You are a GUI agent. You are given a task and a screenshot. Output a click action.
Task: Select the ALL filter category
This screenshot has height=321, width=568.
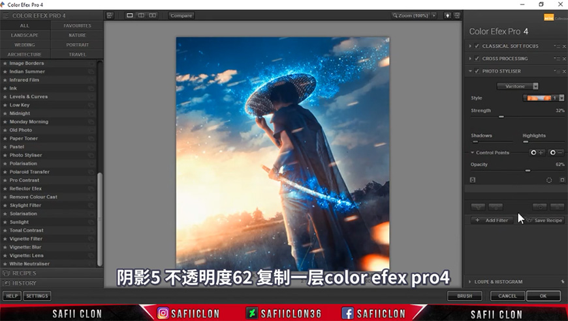click(25, 25)
